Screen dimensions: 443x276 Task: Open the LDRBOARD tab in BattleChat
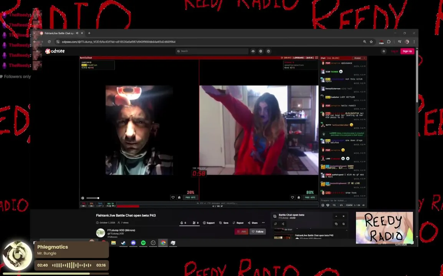coord(298,58)
